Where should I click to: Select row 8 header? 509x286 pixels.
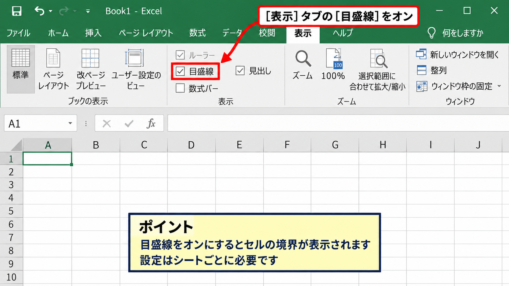point(11,250)
